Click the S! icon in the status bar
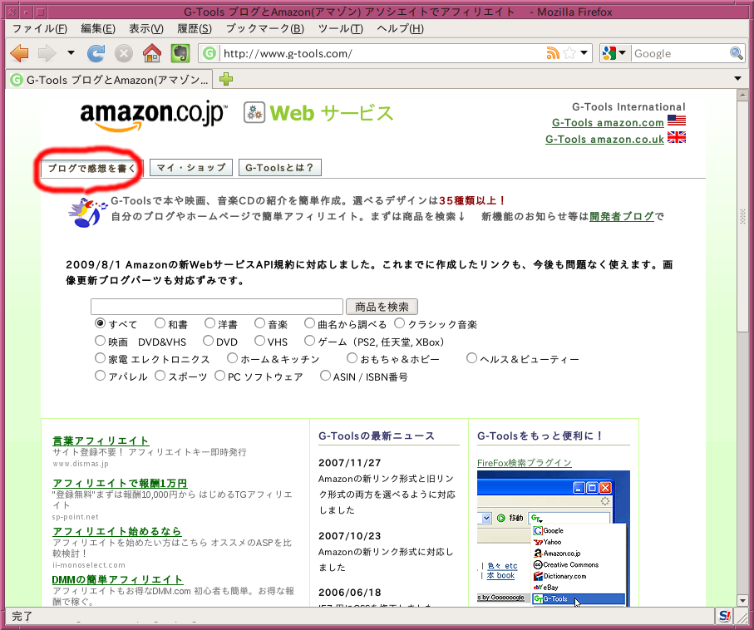The height and width of the screenshot is (630, 754). tap(725, 616)
